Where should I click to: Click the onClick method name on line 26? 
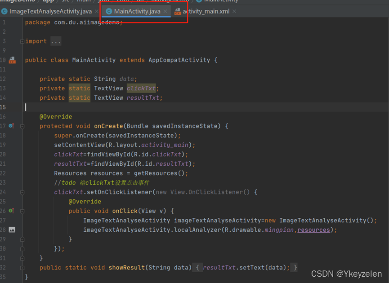125,211
